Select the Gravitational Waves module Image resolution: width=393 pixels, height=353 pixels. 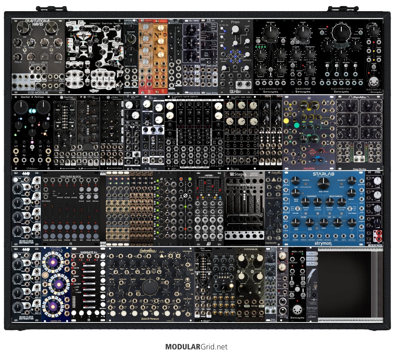(x=38, y=57)
